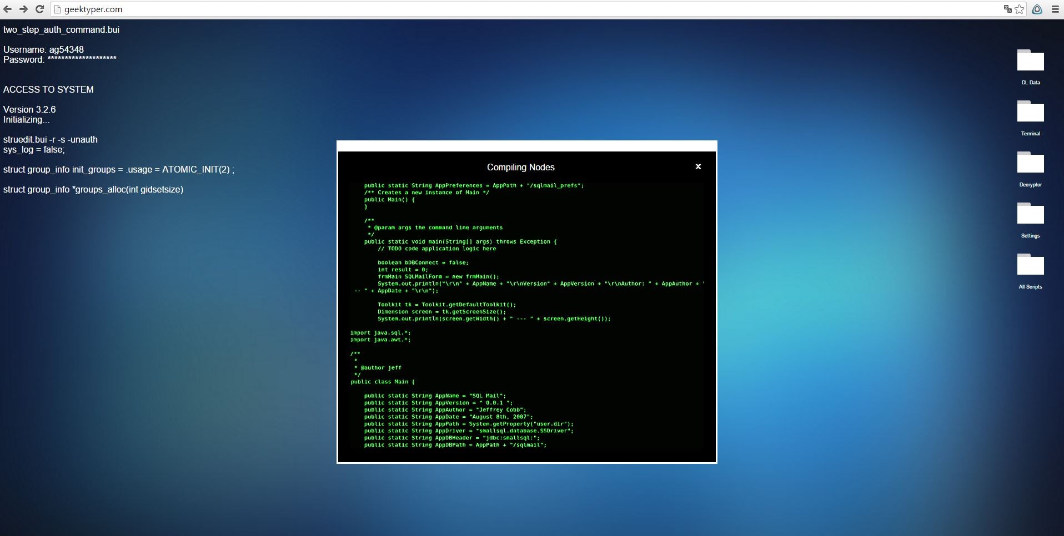
Task: Open the All Scripts folder
Action: pos(1030,265)
